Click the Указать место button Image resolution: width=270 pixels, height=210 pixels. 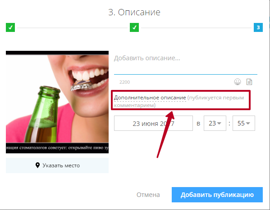57,165
